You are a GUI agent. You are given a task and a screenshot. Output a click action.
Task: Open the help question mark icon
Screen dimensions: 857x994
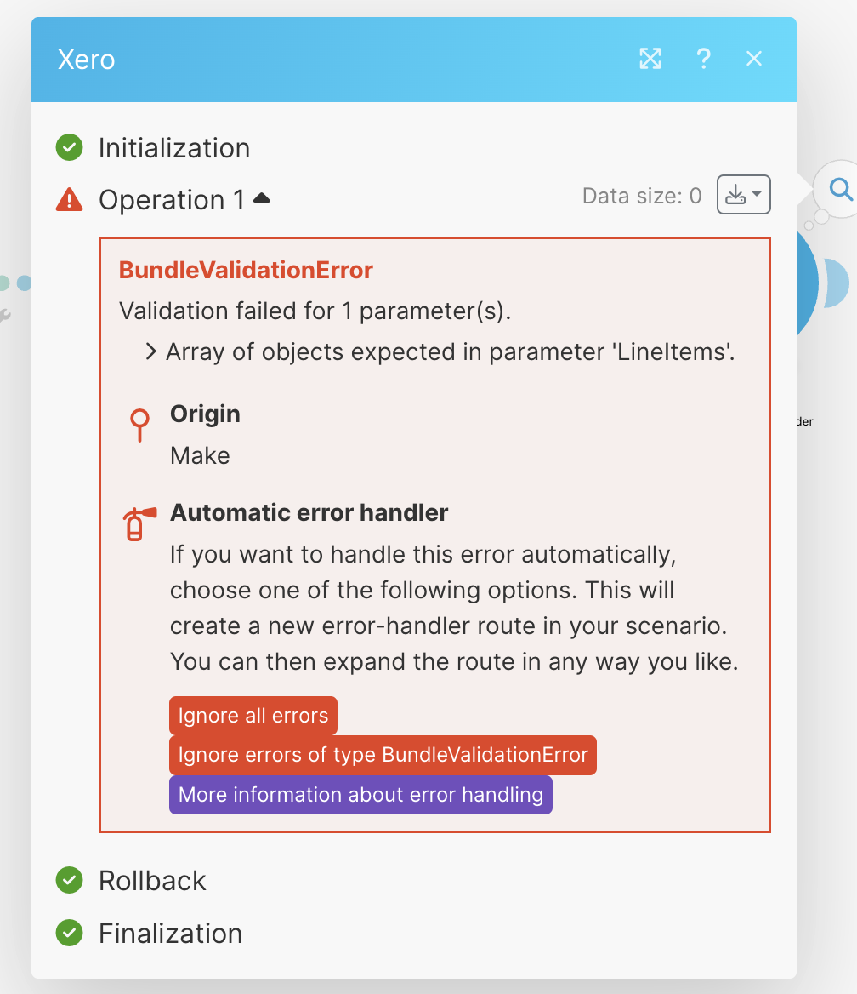703,59
